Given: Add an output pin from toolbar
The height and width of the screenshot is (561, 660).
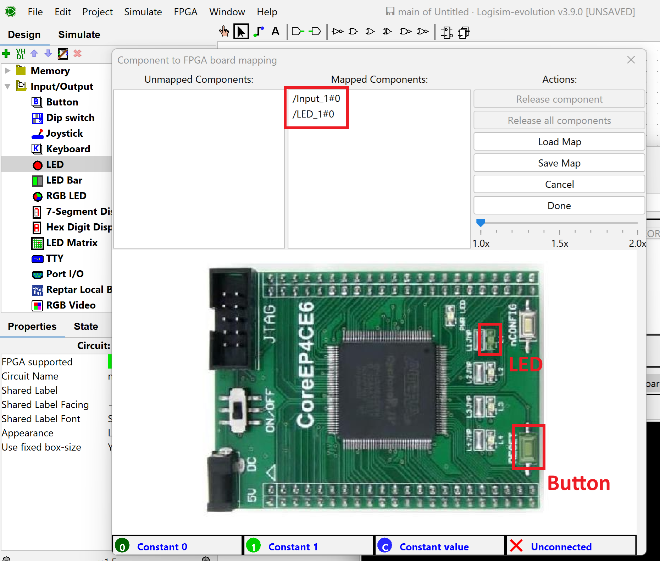Looking at the screenshot, I should (315, 32).
